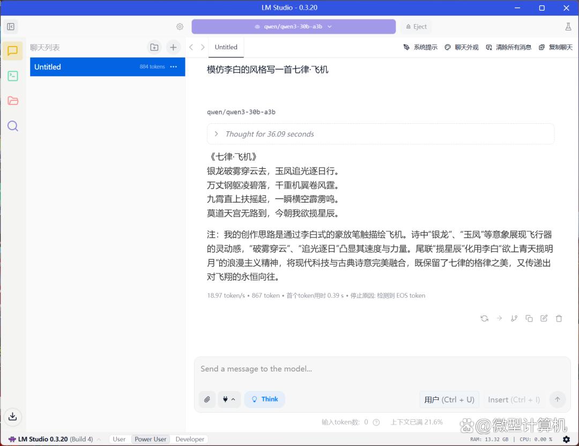Open the Downloads icon at bottom left

13,417
